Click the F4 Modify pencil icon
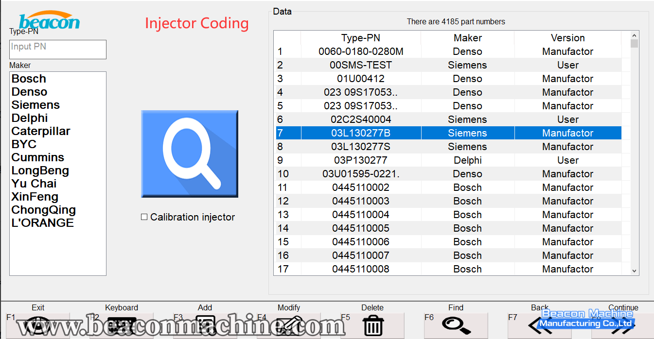This screenshot has width=654, height=339. click(289, 325)
